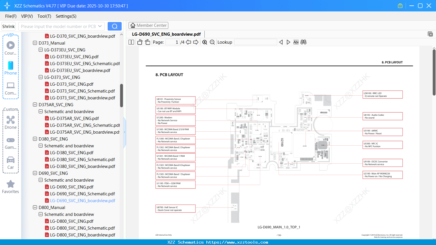Screen dimensions: 436x245
Task: Open the Member Center
Action: tap(148, 25)
